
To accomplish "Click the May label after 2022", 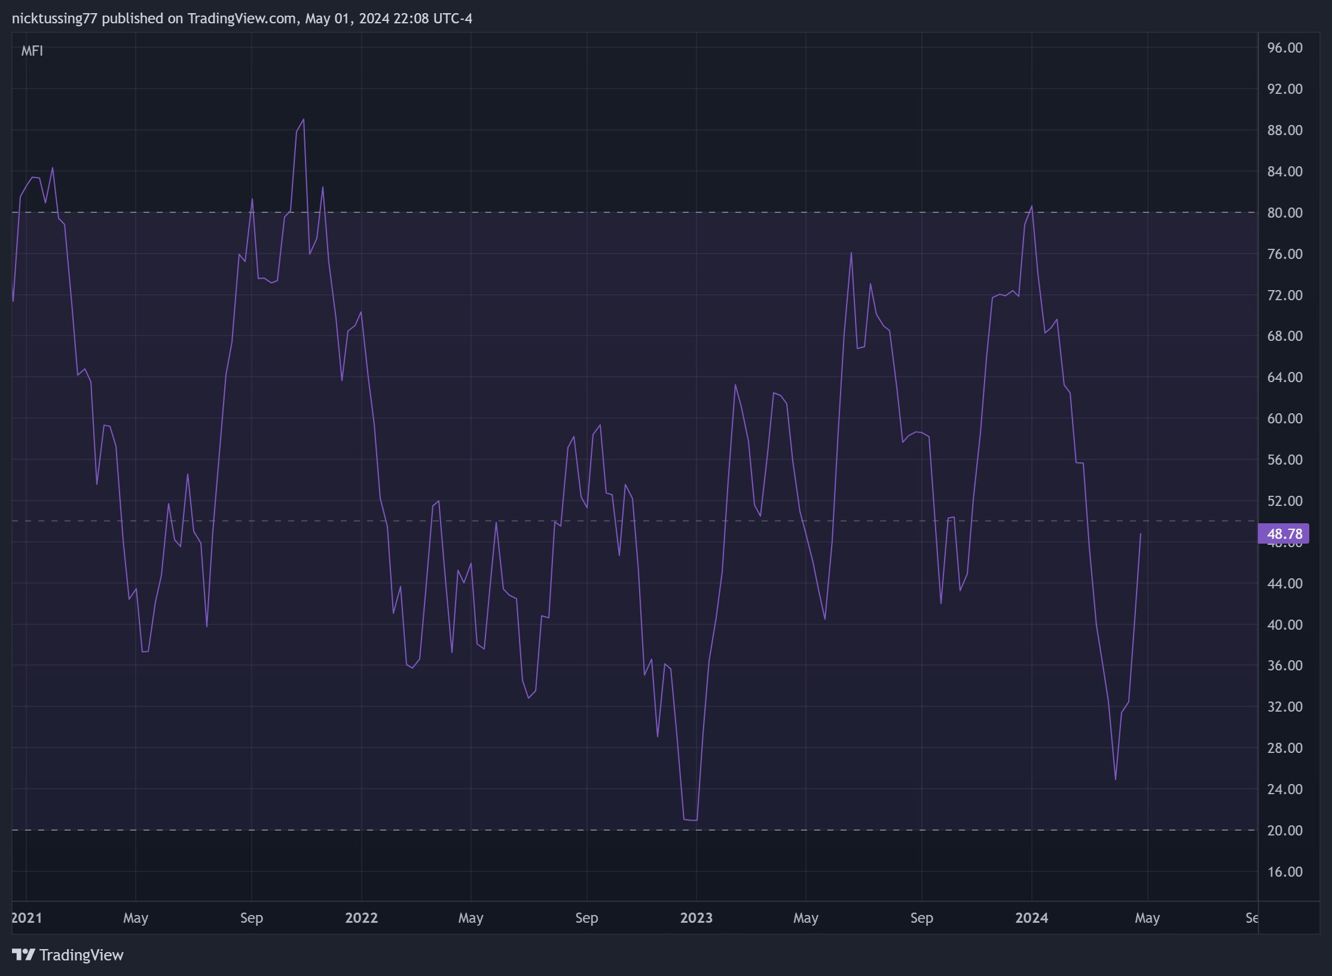I will point(471,918).
